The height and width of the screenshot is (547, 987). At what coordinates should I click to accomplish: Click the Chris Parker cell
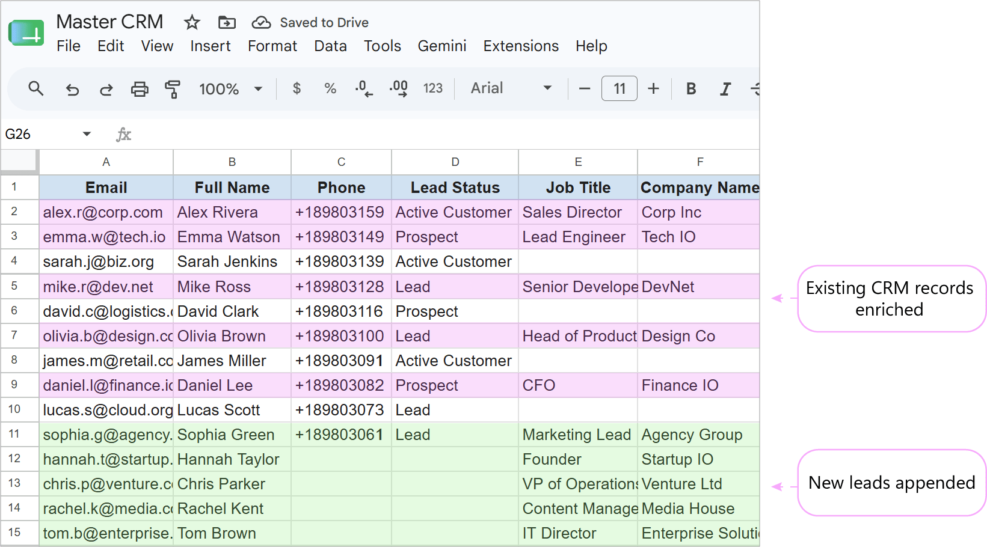click(232, 484)
